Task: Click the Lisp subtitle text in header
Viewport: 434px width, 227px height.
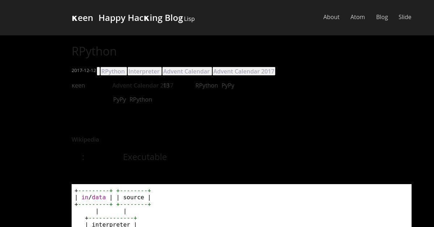Action: coord(189,19)
